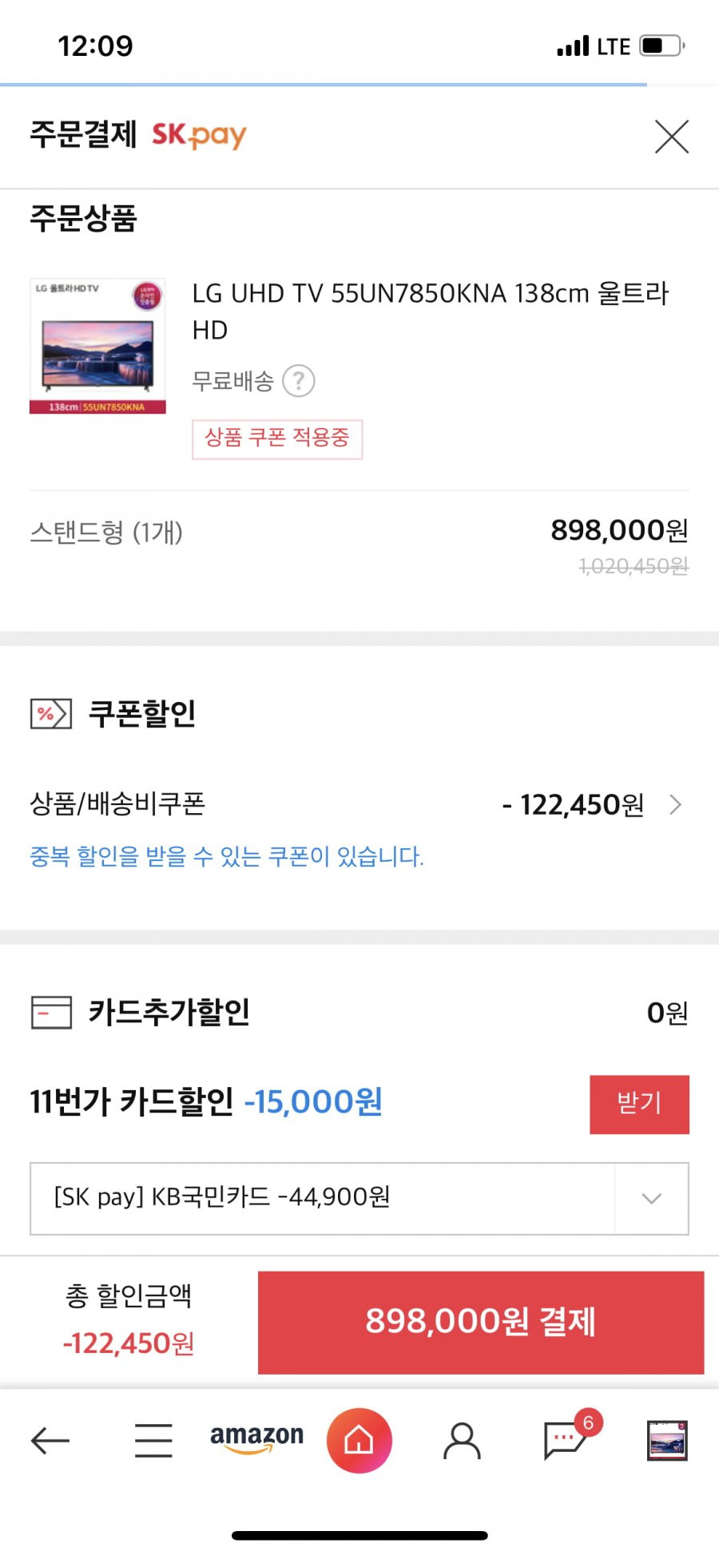The width and height of the screenshot is (719, 1555).
Task: Open the my account person icon
Action: (x=462, y=1441)
